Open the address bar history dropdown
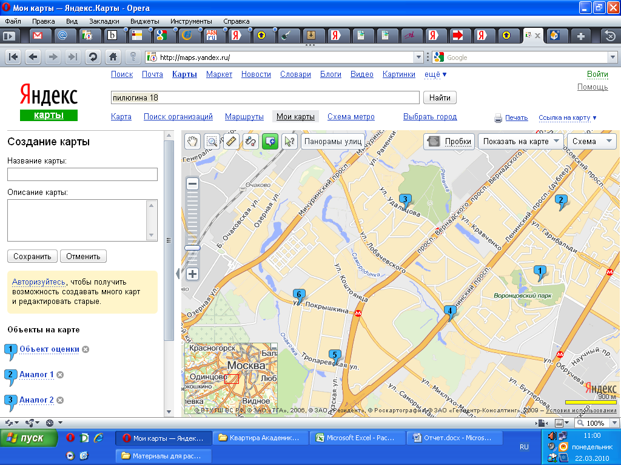 click(x=418, y=58)
